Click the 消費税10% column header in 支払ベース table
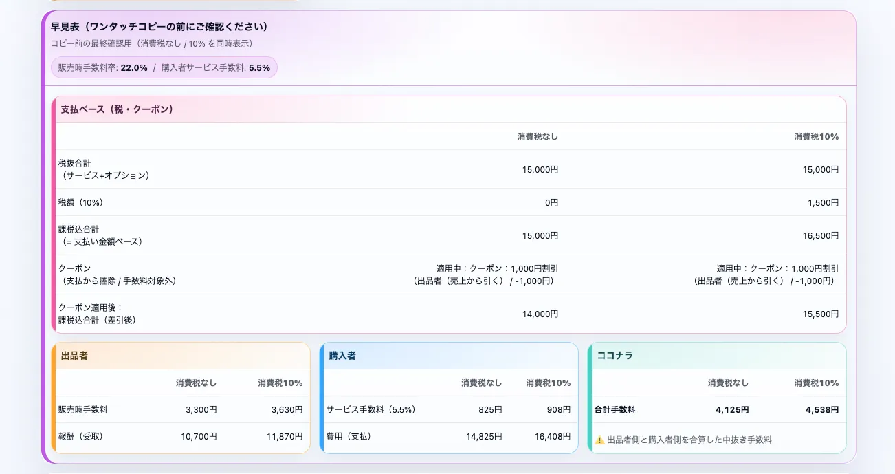Viewport: 895px width, 474px height. (816, 137)
